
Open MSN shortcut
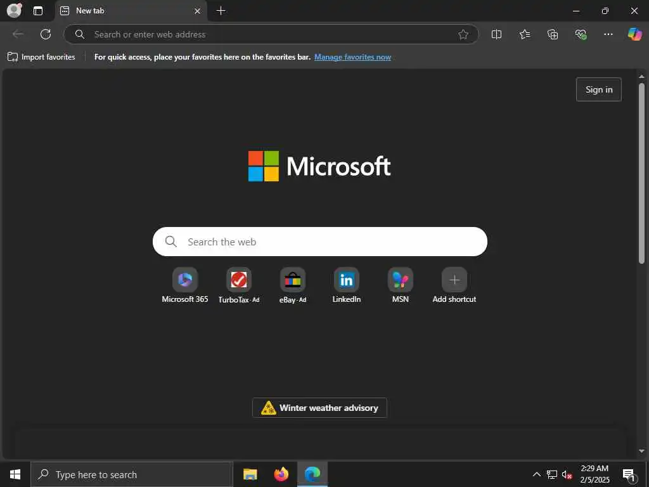click(x=401, y=285)
